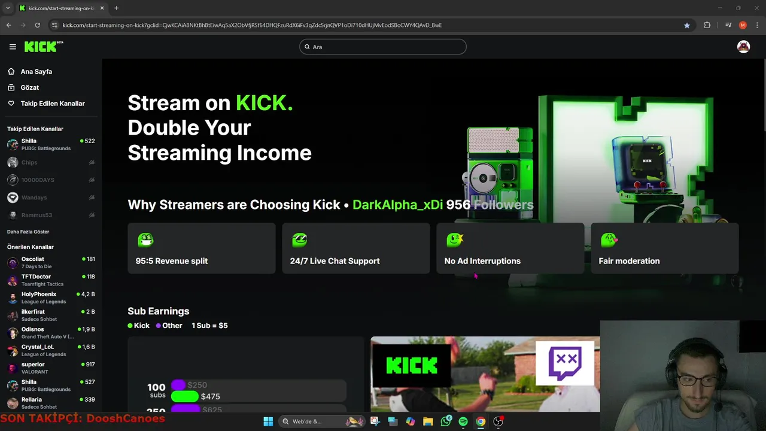Click DarkAlpha_xDi streamer name
Viewport: 766px width, 431px height.
point(397,205)
